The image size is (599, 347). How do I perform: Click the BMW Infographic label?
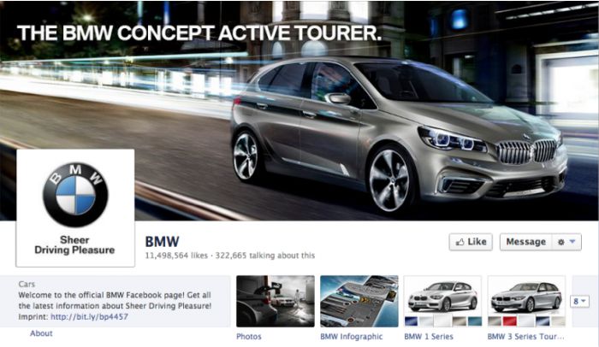pyautogui.click(x=352, y=337)
